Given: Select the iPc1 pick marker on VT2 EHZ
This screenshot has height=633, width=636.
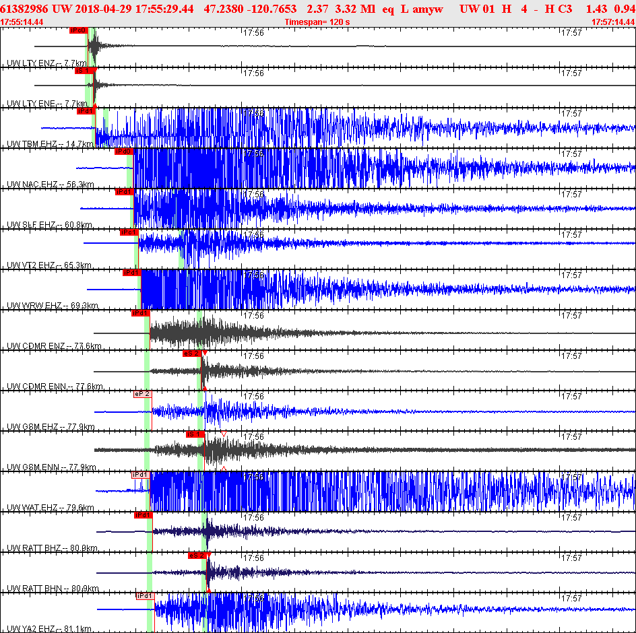Looking at the screenshot, I should point(129,232).
